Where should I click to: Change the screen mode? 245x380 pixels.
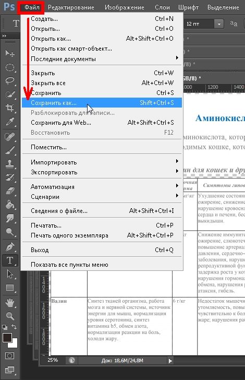(x=10, y=370)
